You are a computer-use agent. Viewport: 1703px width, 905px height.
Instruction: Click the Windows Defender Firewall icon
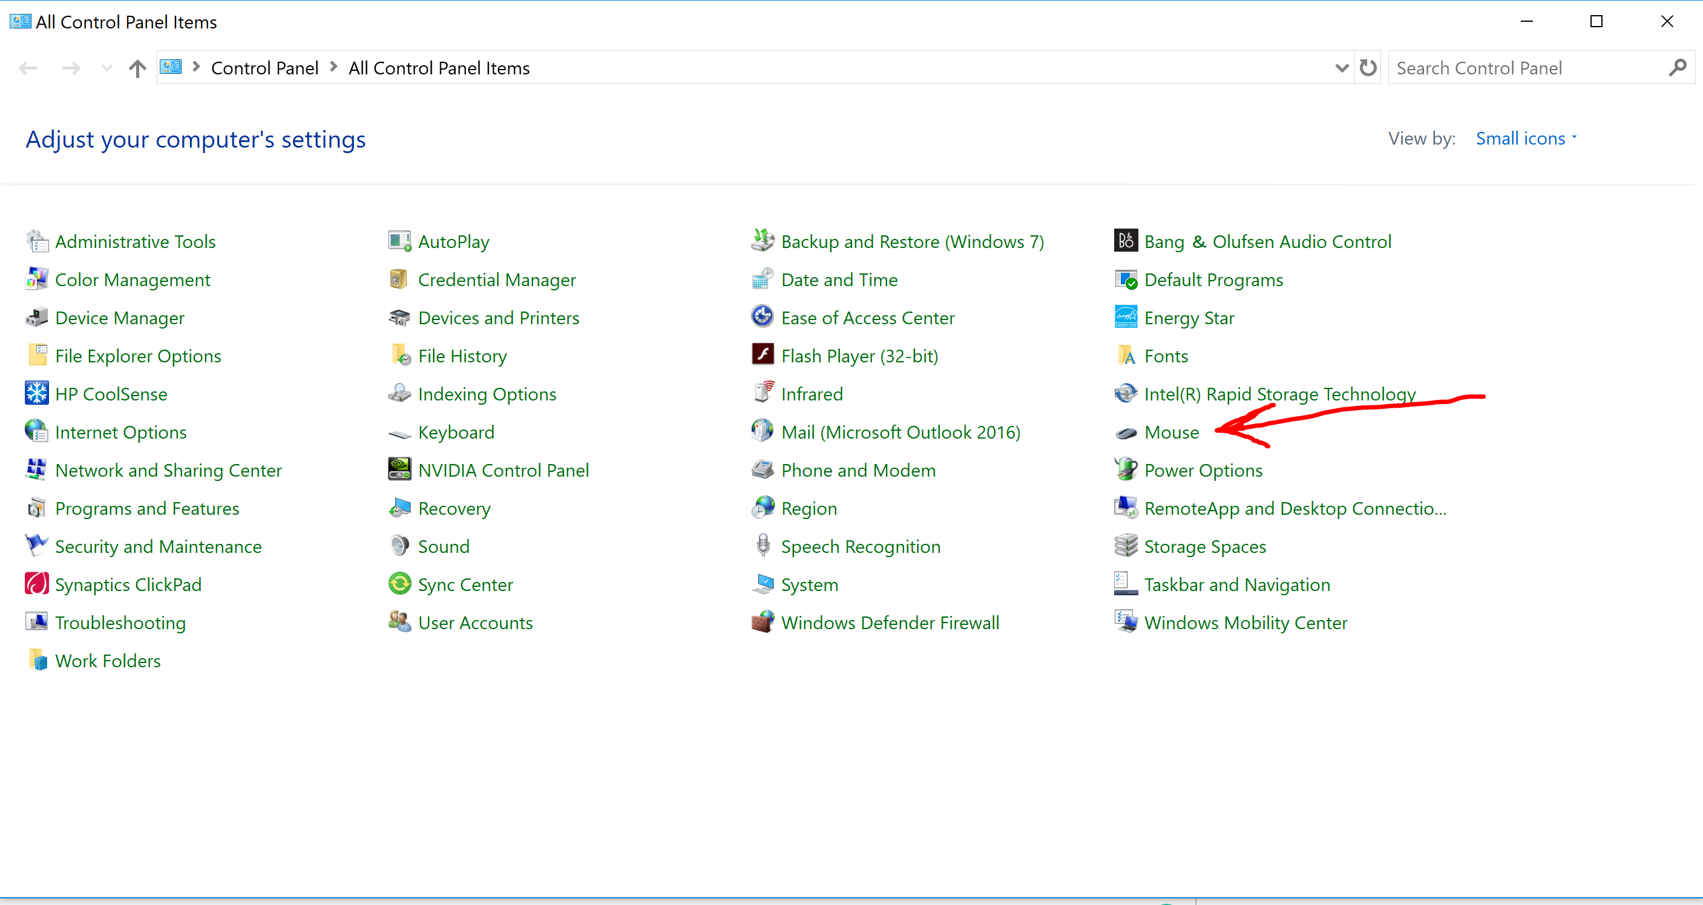[x=763, y=622]
